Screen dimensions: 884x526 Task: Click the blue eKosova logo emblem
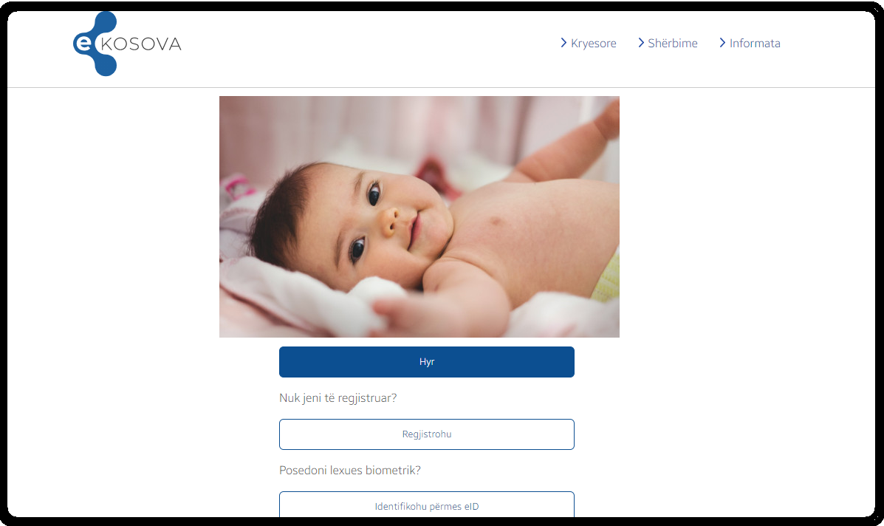click(x=95, y=44)
